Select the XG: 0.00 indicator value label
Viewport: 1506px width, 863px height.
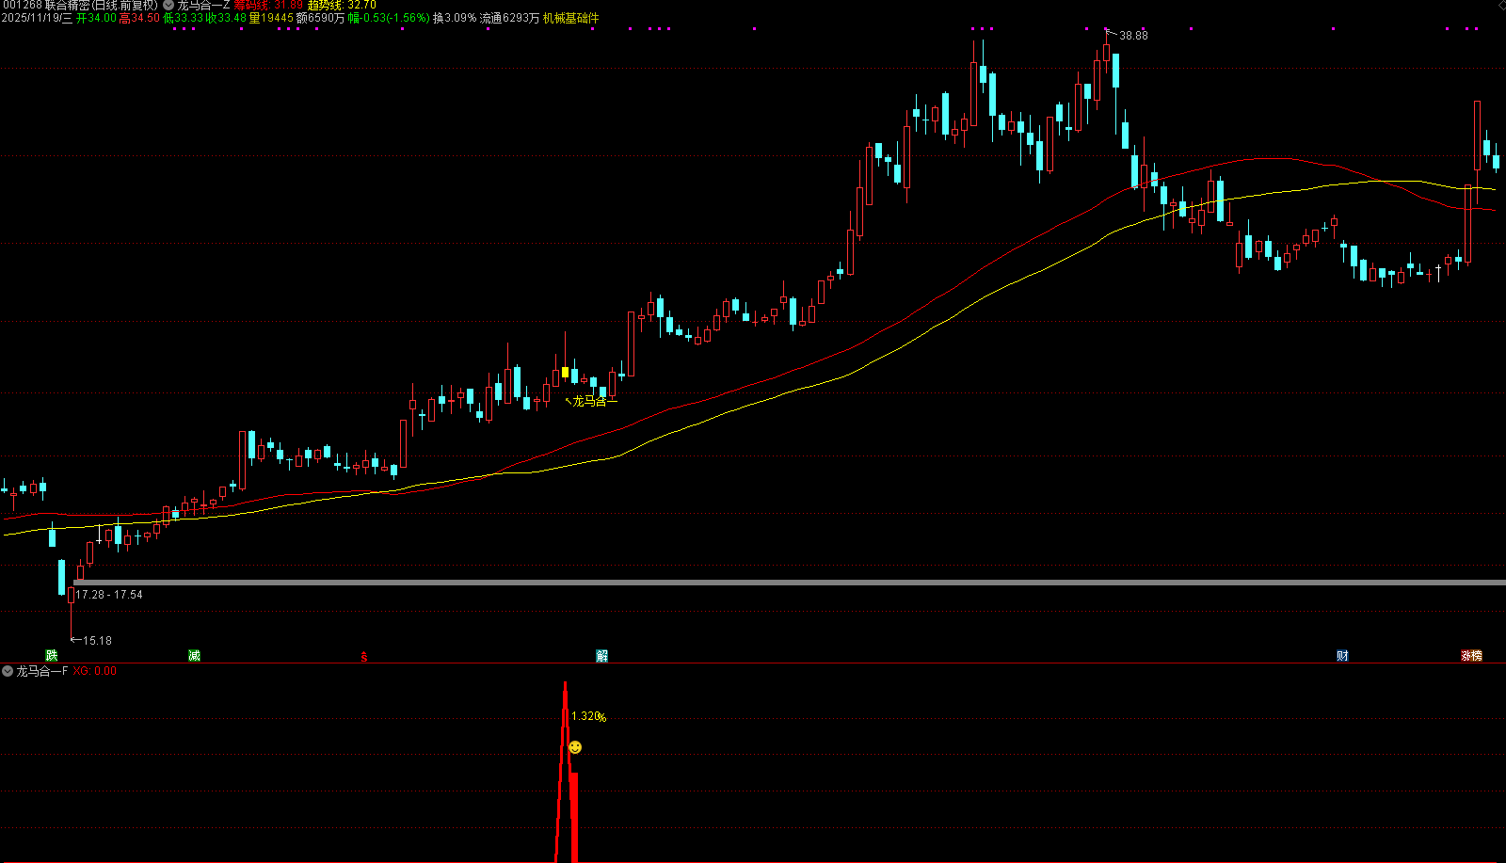click(95, 671)
